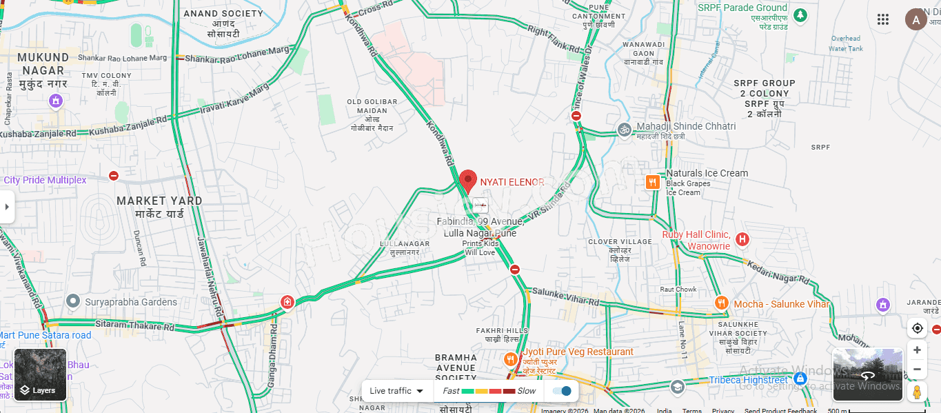Zoom out with the minus button
Image resolution: width=941 pixels, height=413 pixels.
coord(917,370)
